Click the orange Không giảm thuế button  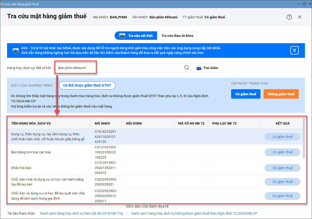pyautogui.click(x=281, y=94)
